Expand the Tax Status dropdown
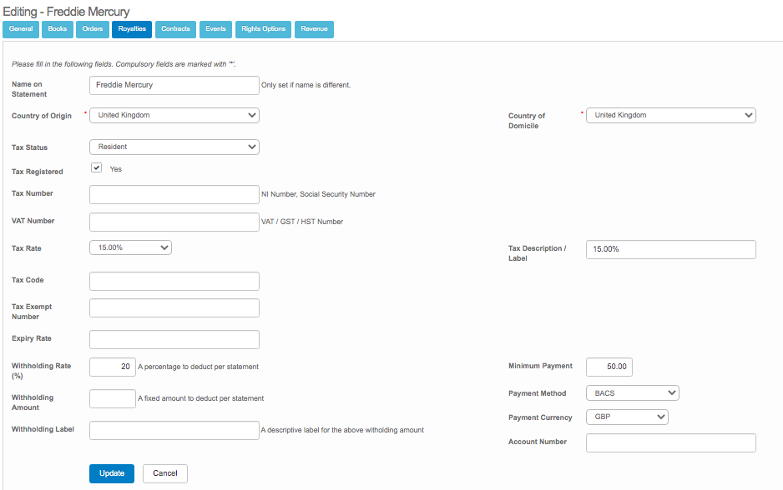Image resolution: width=783 pixels, height=490 pixels. click(174, 147)
